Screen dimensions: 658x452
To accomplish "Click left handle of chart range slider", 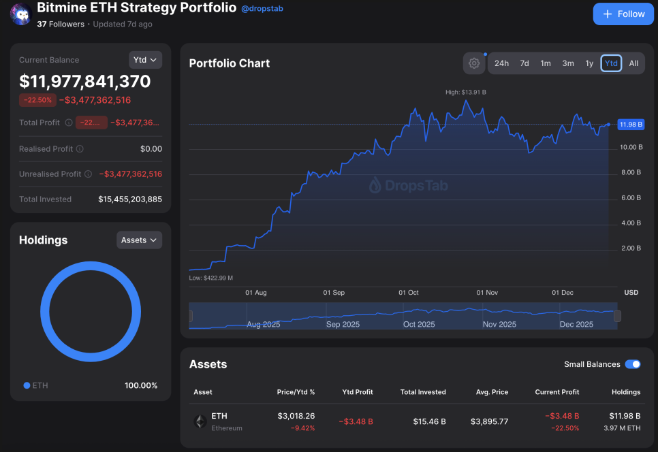I will (191, 316).
